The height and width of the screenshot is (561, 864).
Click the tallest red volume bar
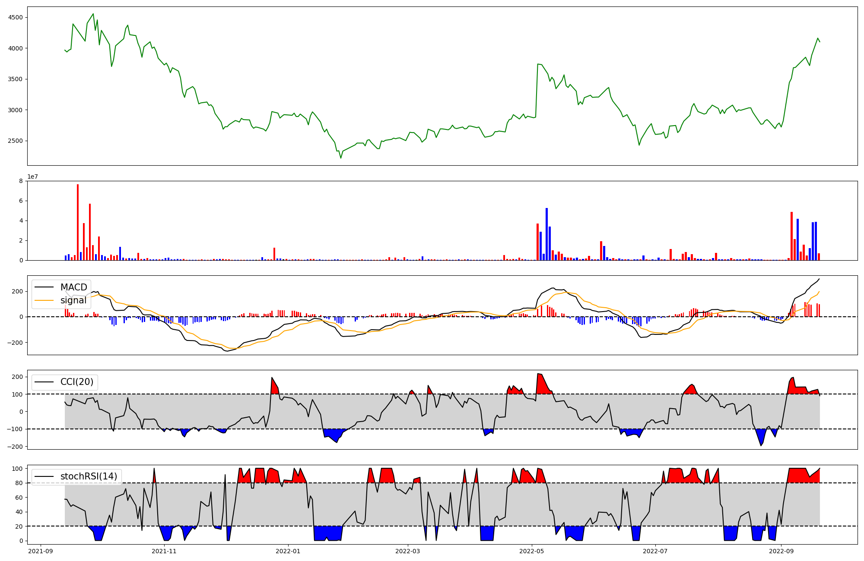pyautogui.click(x=78, y=222)
